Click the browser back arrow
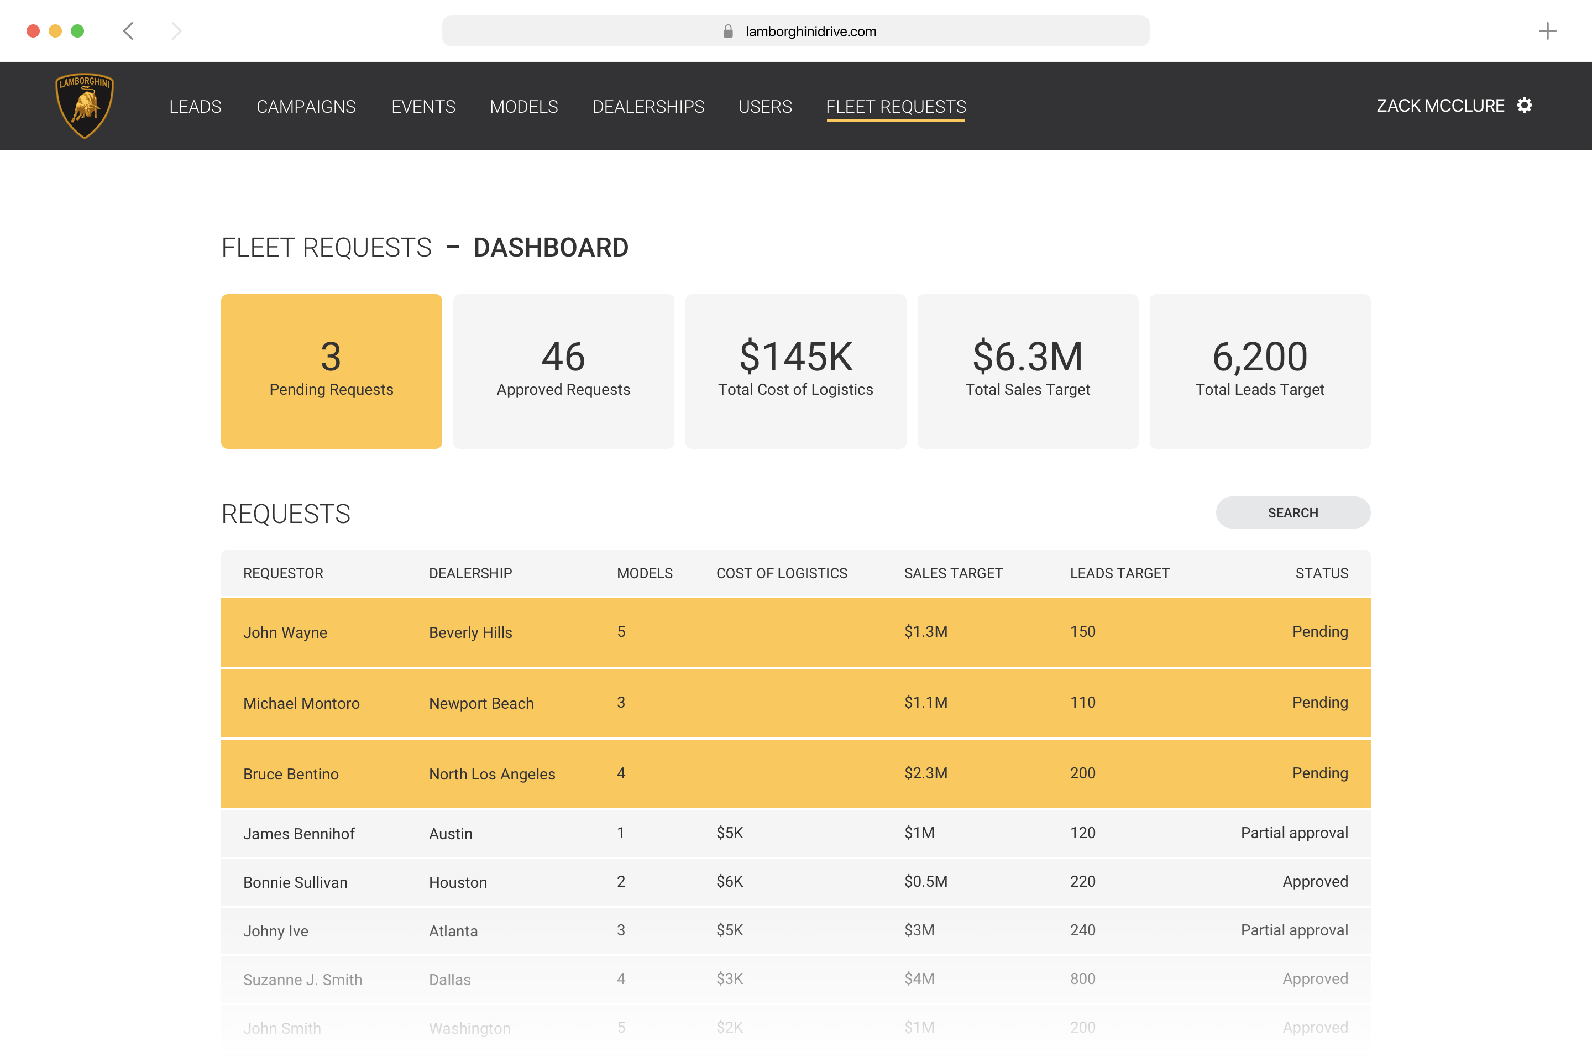 (128, 31)
